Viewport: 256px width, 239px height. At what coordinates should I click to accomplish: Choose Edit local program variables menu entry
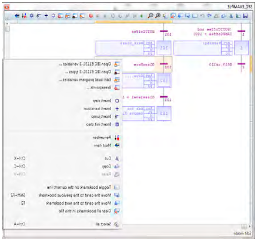click(x=63, y=80)
